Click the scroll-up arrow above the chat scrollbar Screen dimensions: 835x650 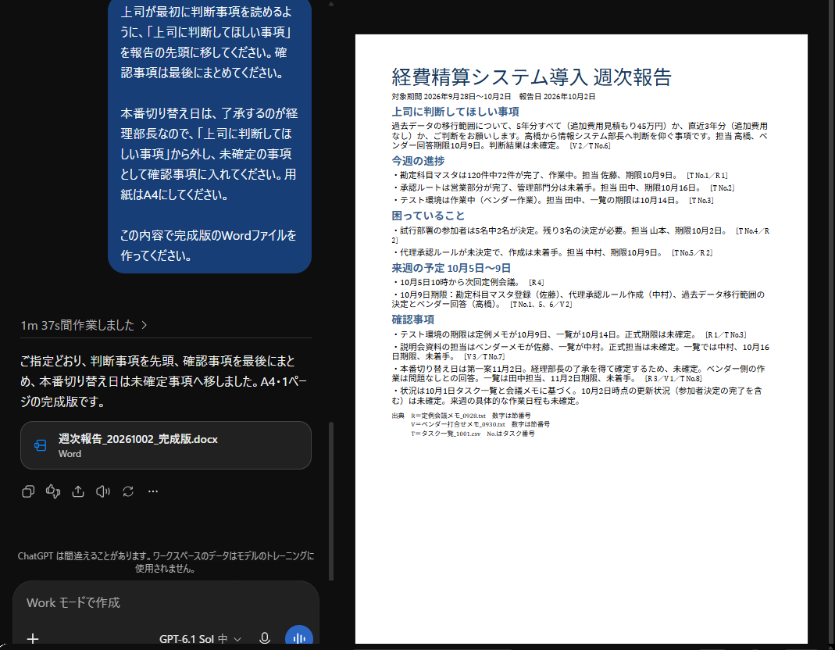point(330,4)
